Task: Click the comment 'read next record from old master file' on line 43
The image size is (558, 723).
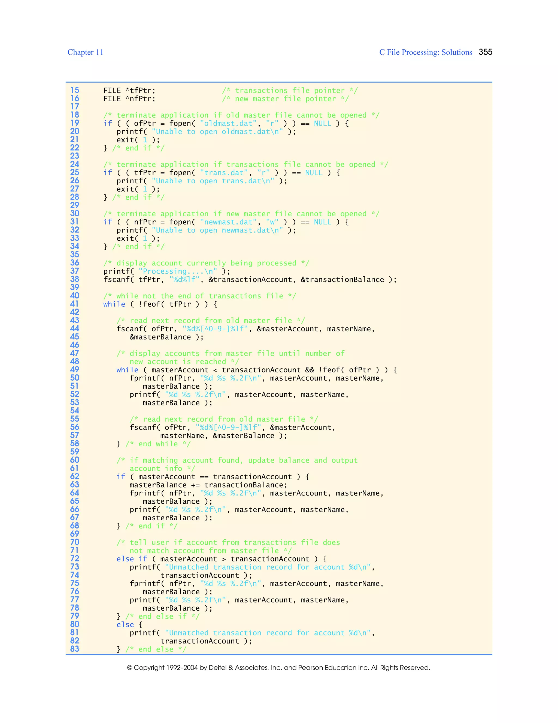Action: coord(211,321)
